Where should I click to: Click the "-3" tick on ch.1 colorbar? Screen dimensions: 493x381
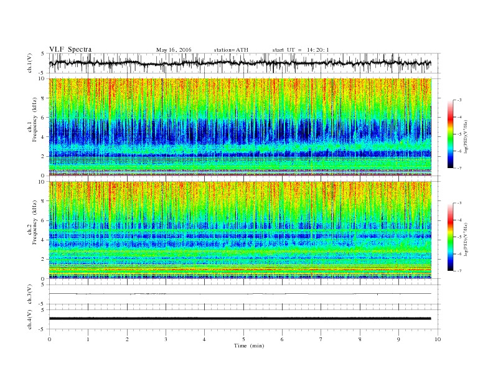pos(459,100)
